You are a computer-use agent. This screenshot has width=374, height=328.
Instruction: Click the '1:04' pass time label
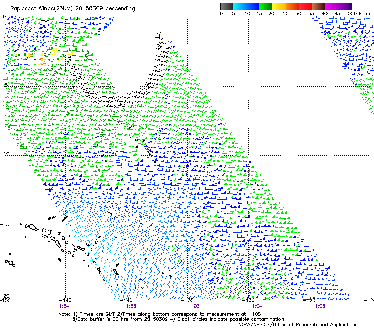pos(257,306)
